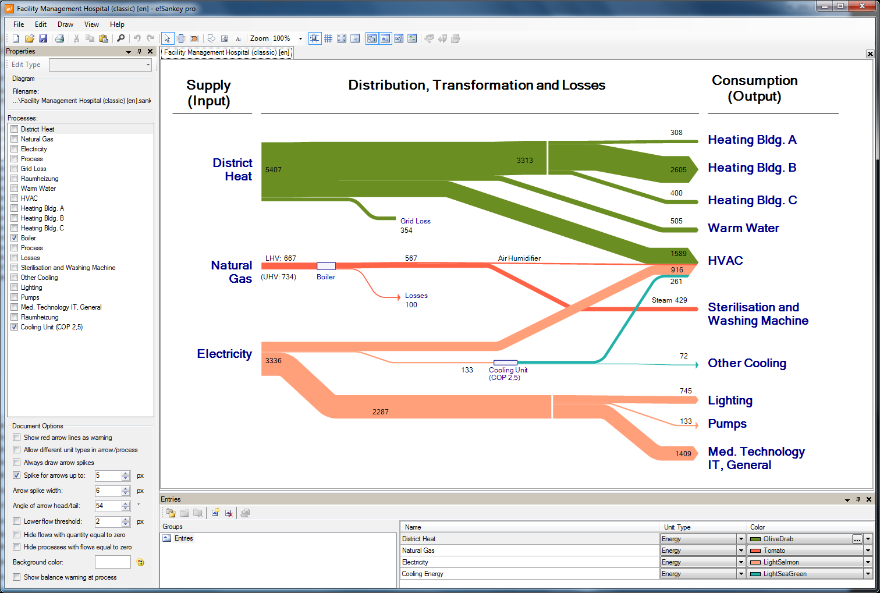
Task: Click the Save diagram icon
Action: (x=43, y=38)
